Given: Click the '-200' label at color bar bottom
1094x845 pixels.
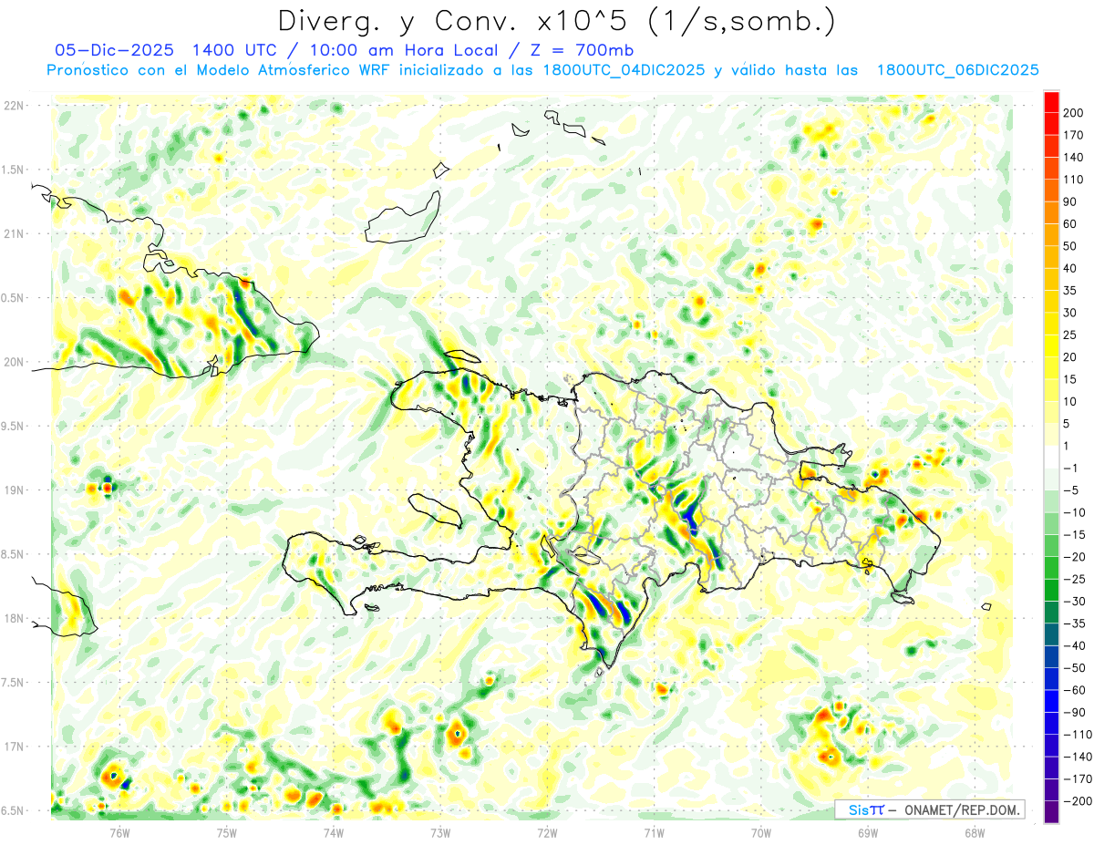Looking at the screenshot, I should pos(1079,801).
